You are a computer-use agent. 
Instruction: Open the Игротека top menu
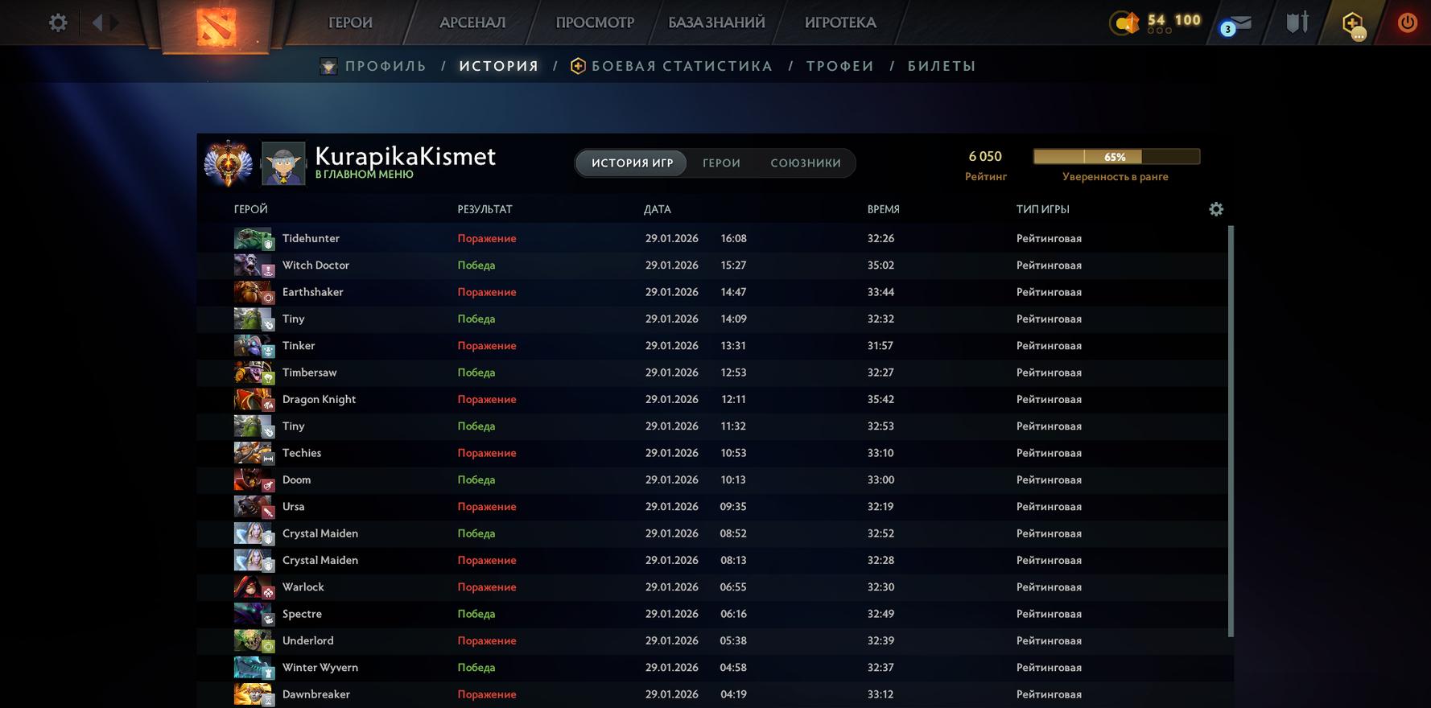click(840, 23)
